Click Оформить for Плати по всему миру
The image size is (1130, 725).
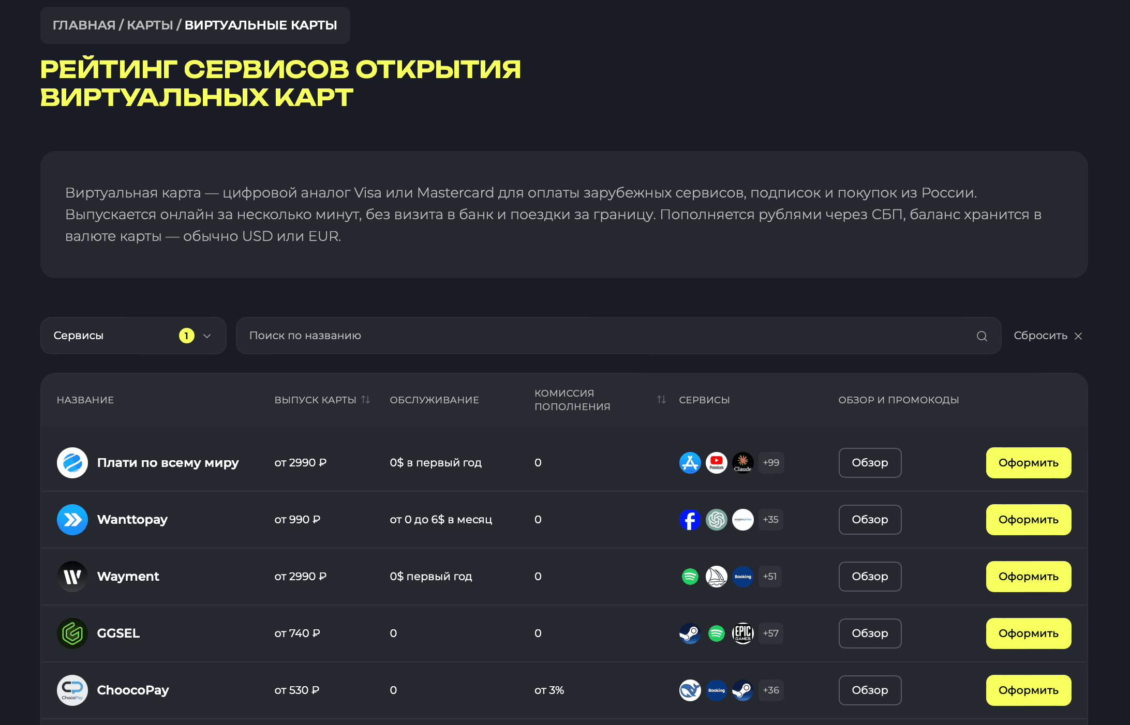[x=1028, y=463]
